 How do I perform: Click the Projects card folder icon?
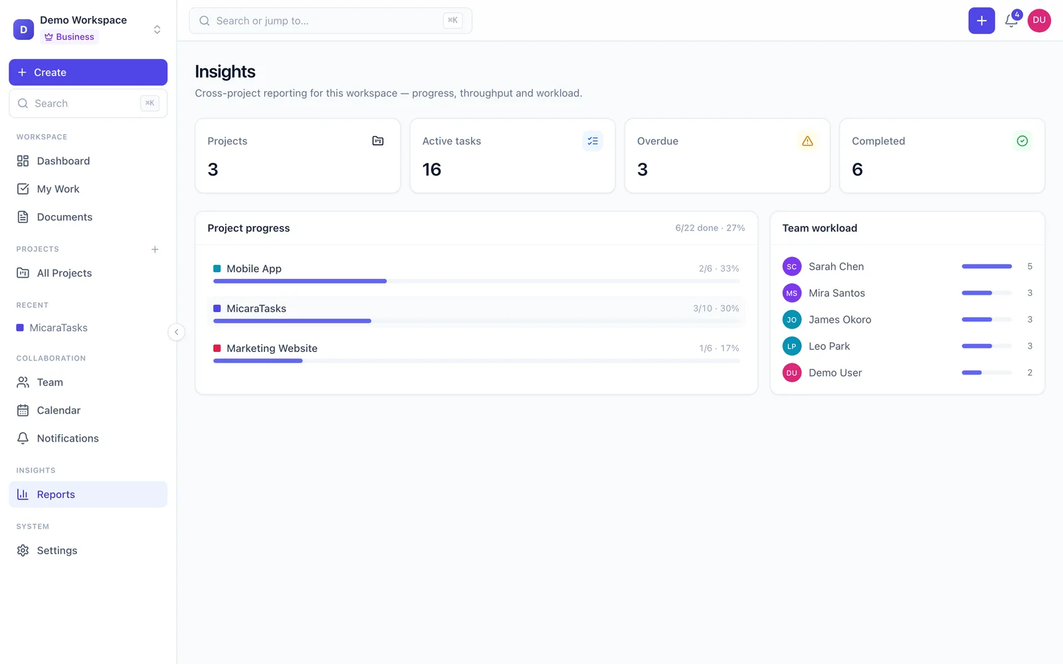378,141
